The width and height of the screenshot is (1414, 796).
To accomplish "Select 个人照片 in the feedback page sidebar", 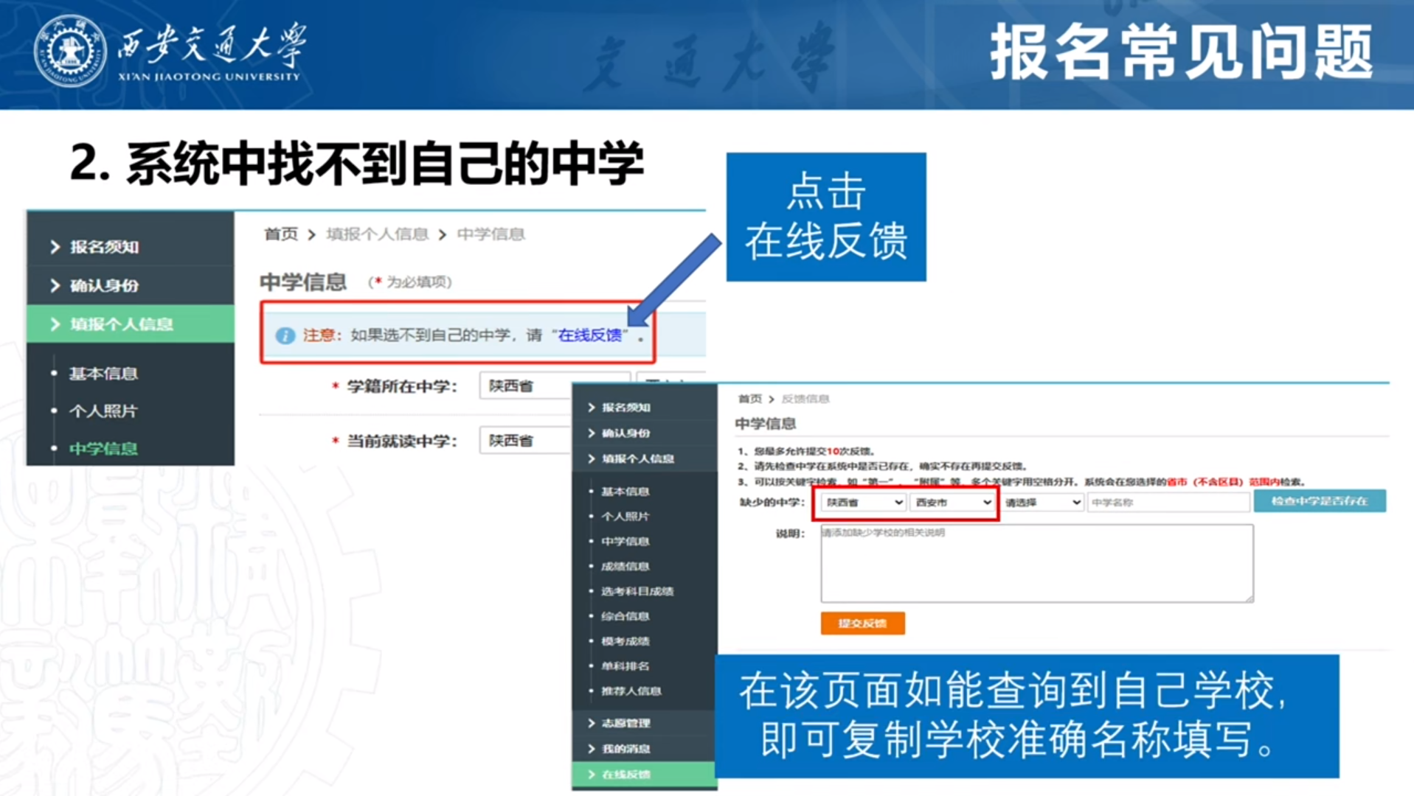I will tap(625, 517).
